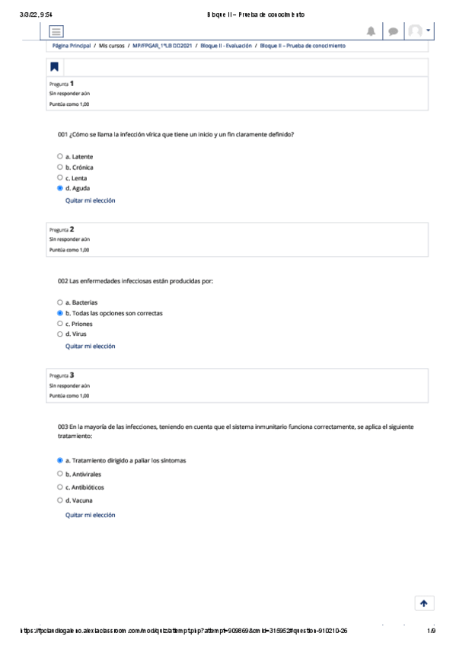The height and width of the screenshot is (646, 456).
Task: Open the hamburger navigation menu
Action: (56, 31)
